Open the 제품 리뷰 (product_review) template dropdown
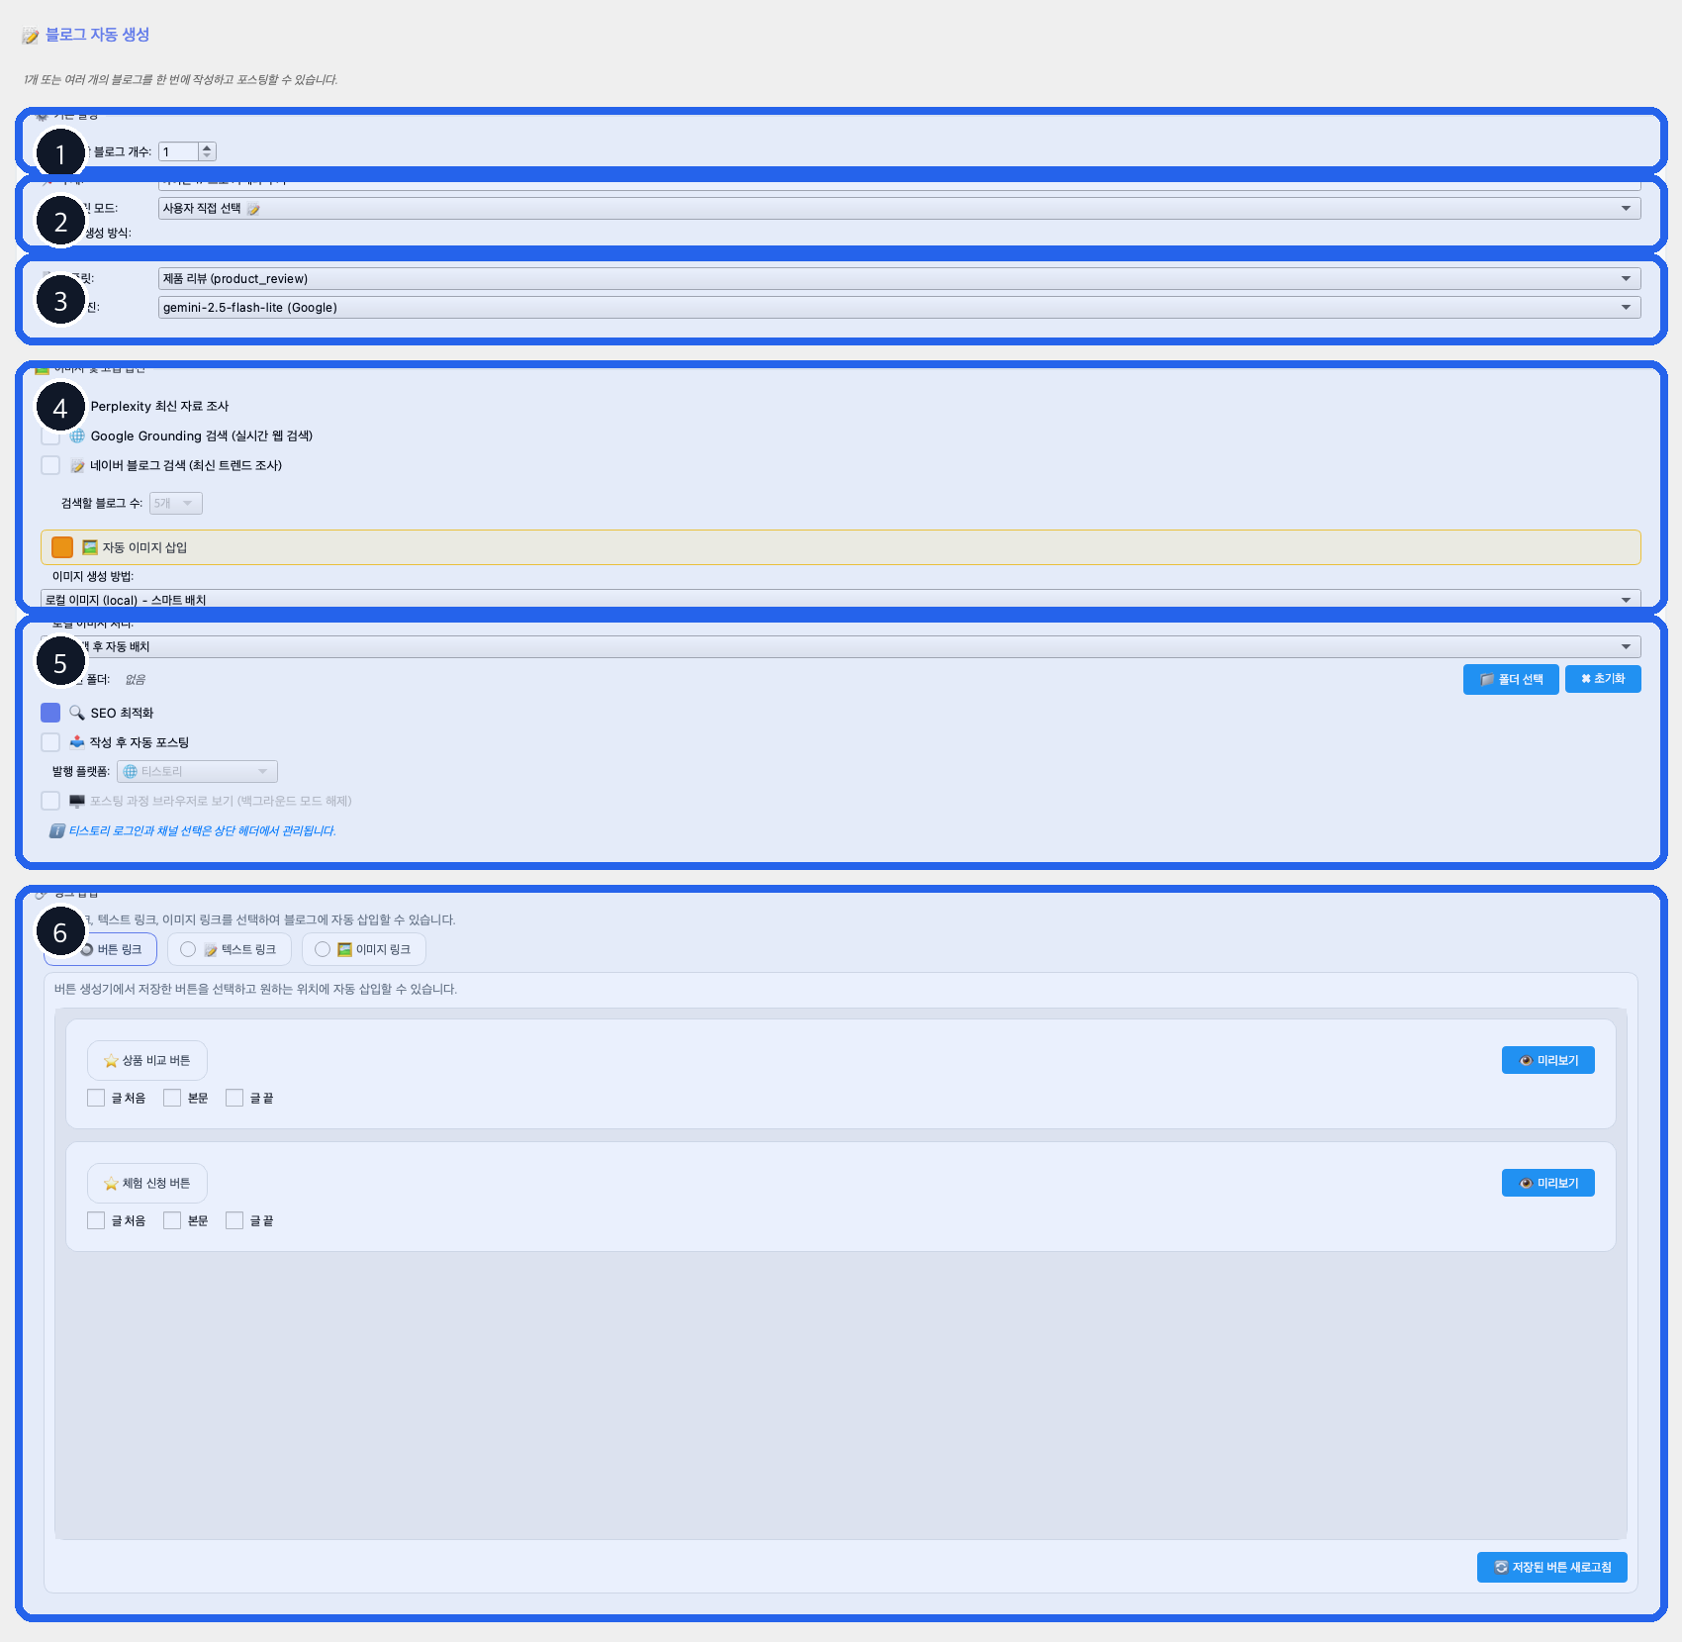This screenshot has height=1642, width=1682. (x=898, y=279)
